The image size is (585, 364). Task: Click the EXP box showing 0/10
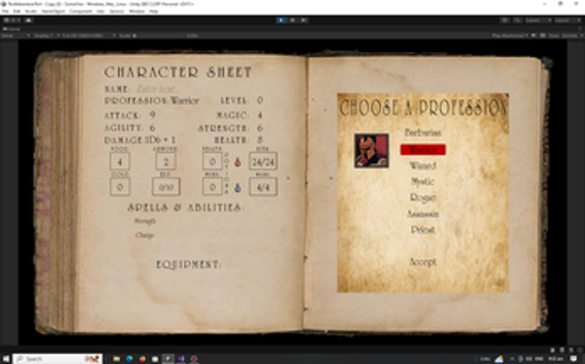point(166,187)
